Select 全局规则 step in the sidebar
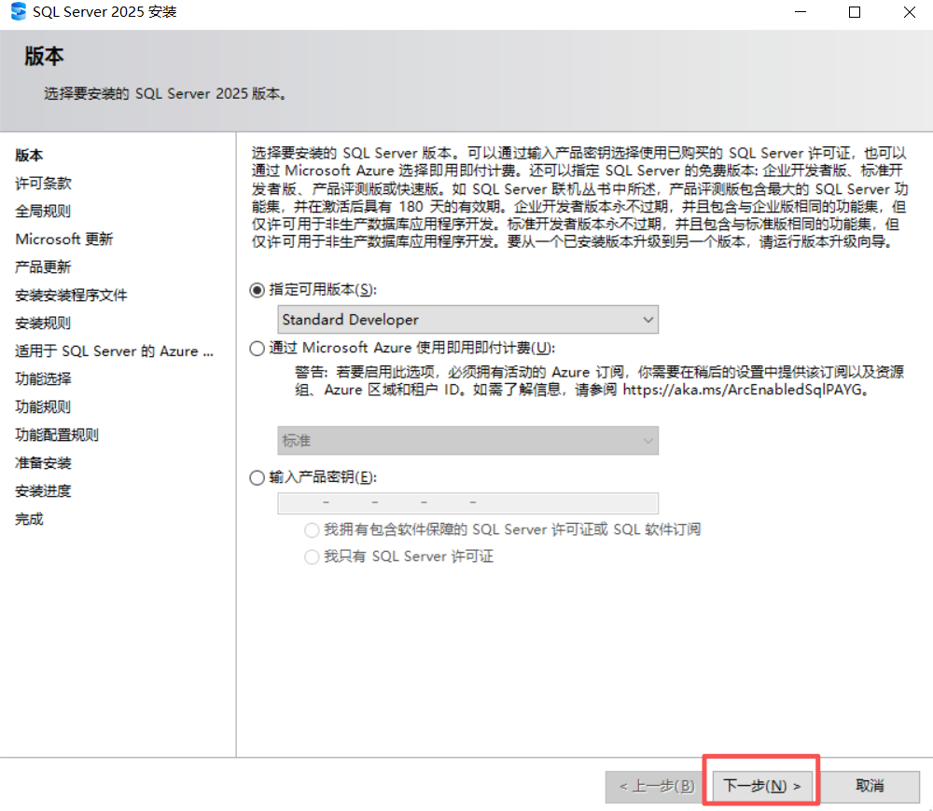The image size is (933, 811). coord(43,211)
